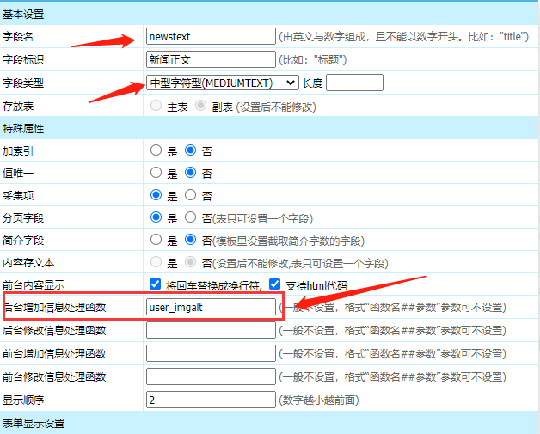The image size is (540, 434).
Task: Click the 特殊属性 section header
Action: coord(23,128)
